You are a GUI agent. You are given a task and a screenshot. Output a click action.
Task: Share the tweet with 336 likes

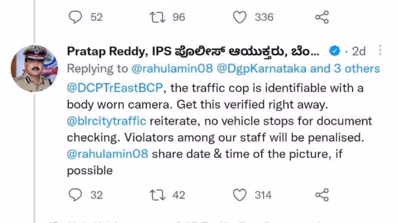[322, 17]
